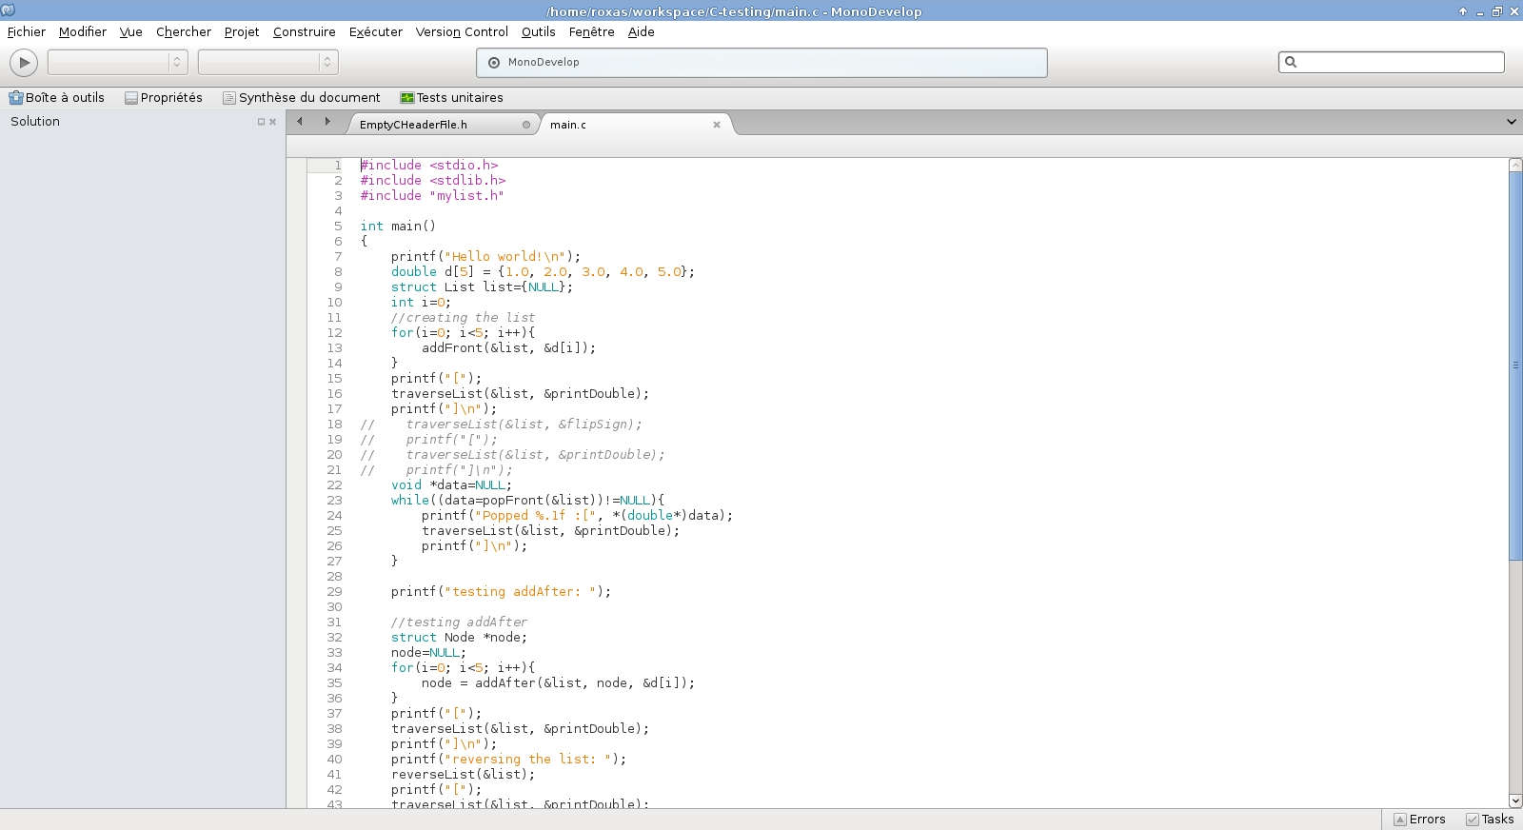
Task: Click the line '#include <stdio.h>'
Action: point(429,166)
